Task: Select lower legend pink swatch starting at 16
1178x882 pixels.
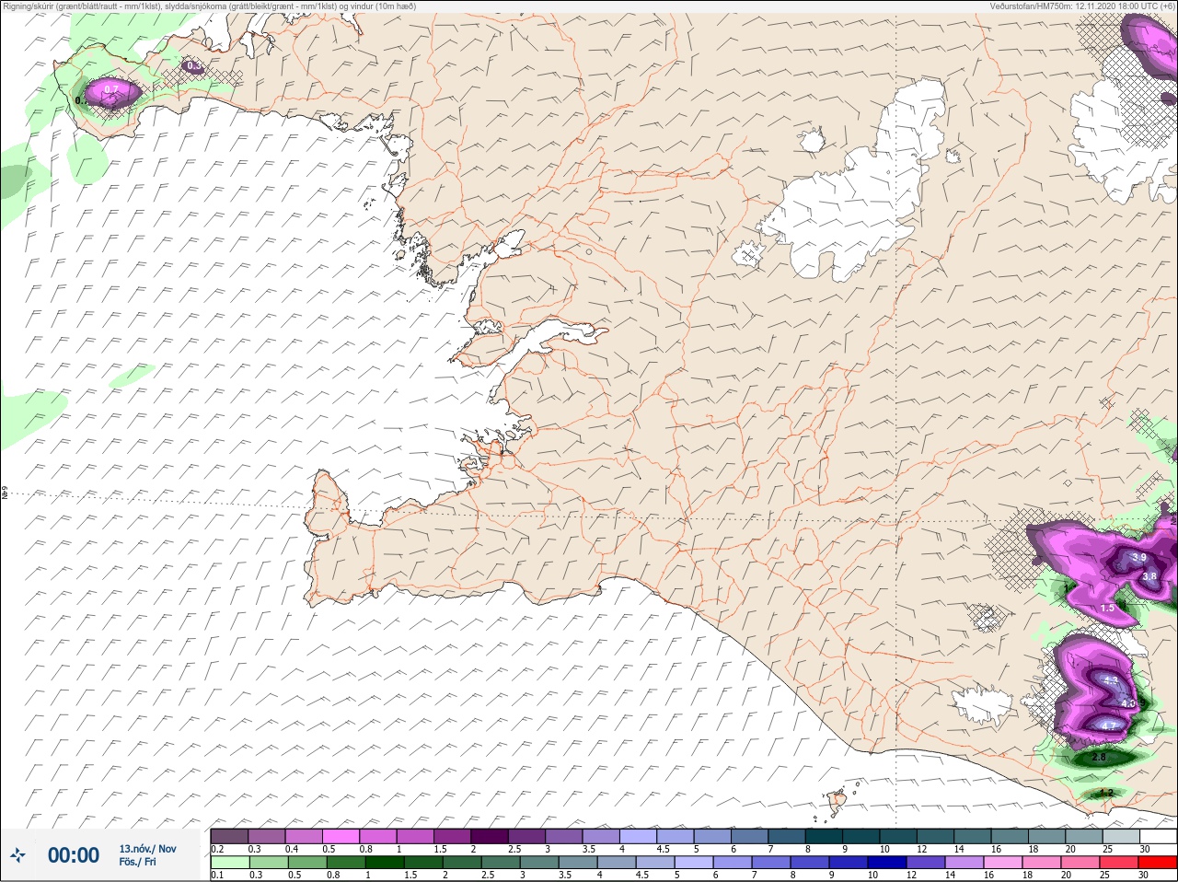Action: [1003, 863]
